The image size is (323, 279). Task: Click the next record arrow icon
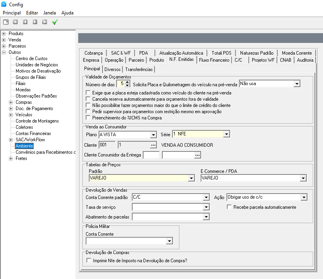click(x=35, y=22)
